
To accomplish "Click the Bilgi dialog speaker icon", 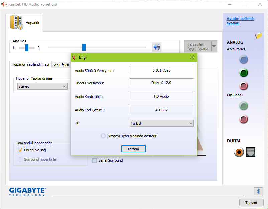I will [x=74, y=57].
